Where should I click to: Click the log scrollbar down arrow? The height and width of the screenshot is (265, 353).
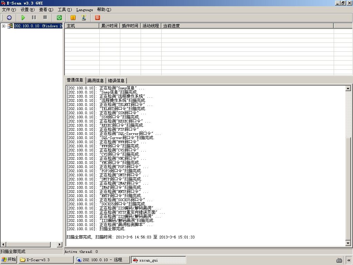tap(348, 243)
